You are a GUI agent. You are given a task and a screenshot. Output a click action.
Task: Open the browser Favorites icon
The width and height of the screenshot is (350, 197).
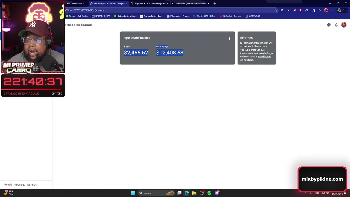320,10
